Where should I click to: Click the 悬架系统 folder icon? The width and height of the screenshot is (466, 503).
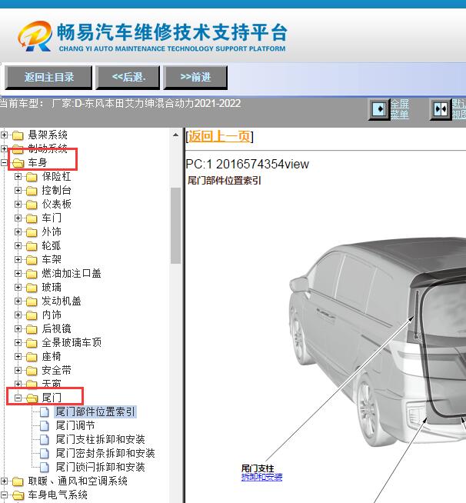point(18,135)
